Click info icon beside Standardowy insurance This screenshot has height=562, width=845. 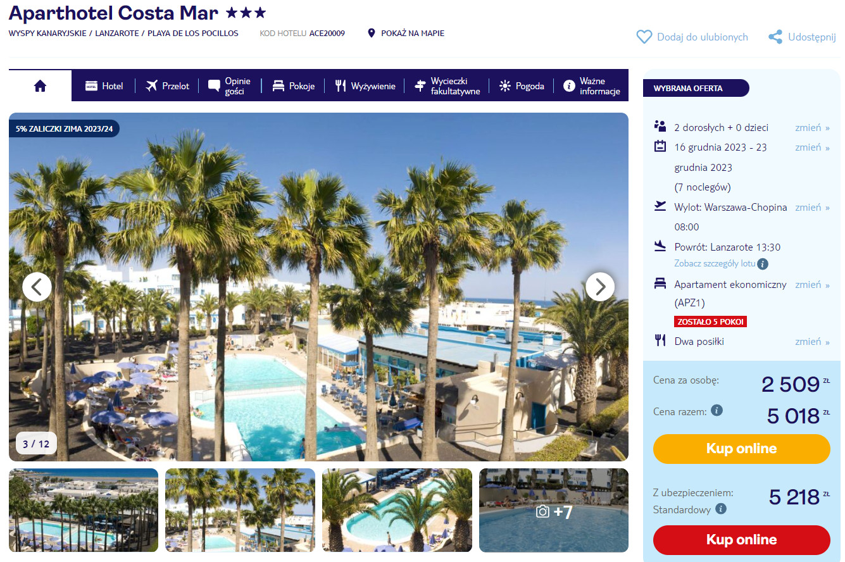coord(721,509)
